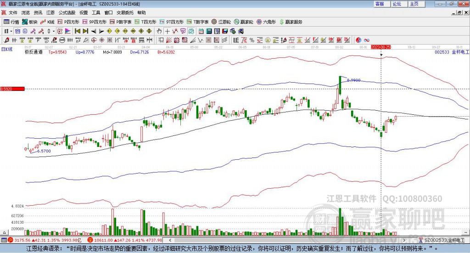
Task: Open the P数字表 number table
Action: pyautogui.click(x=121, y=22)
